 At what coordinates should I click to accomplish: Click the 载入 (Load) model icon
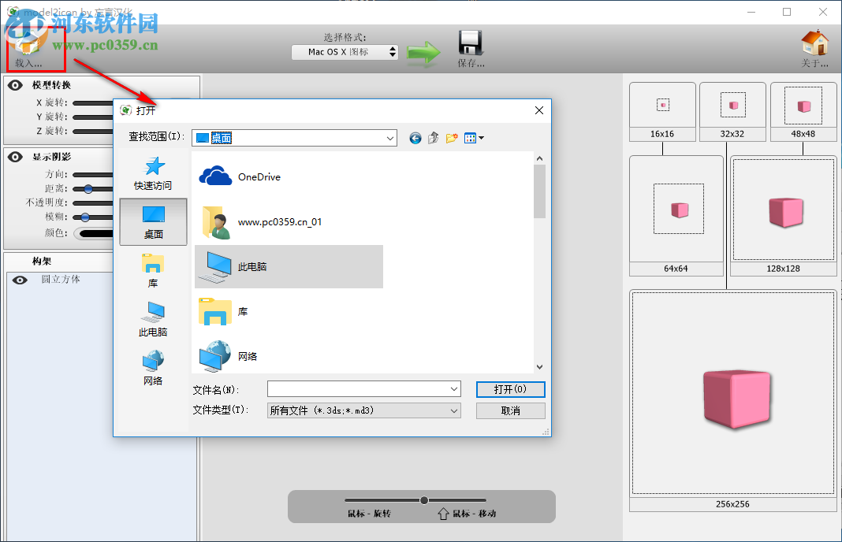coord(28,43)
